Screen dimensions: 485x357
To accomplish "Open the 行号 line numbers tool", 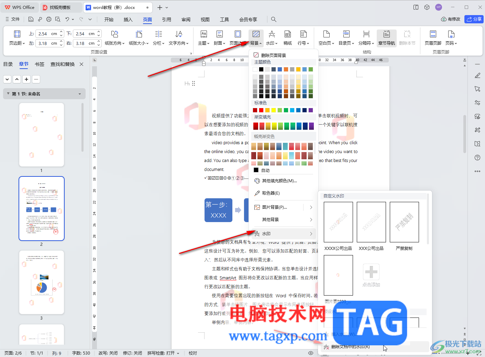I will [304, 38].
